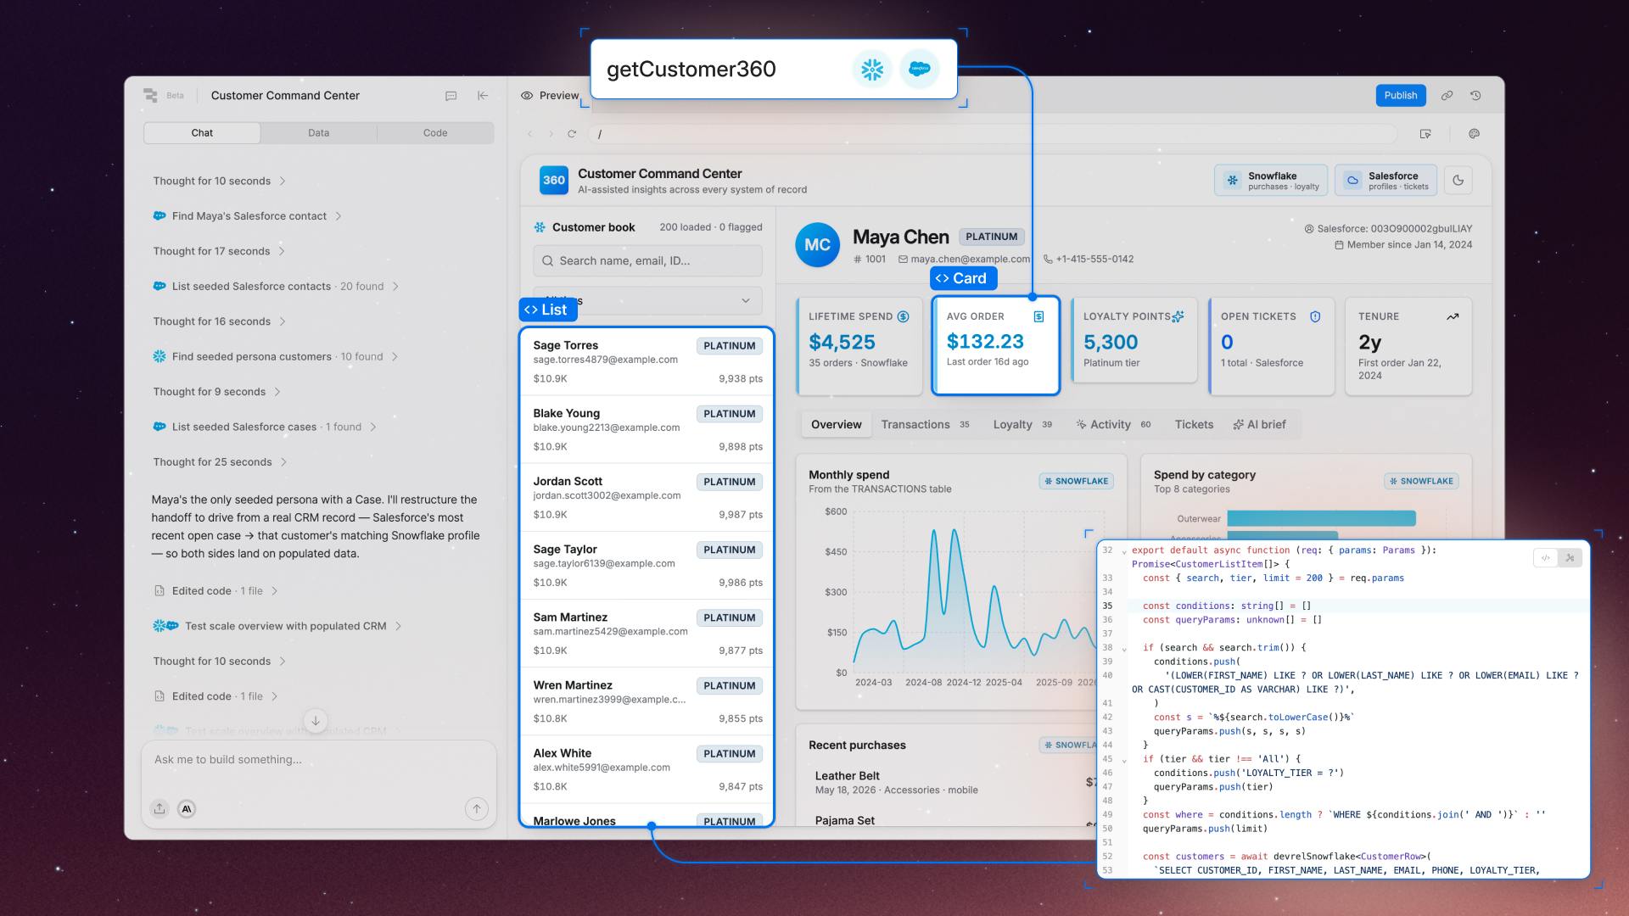Open the tier filter dropdown under search
This screenshot has width=1629, height=916.
648,301
